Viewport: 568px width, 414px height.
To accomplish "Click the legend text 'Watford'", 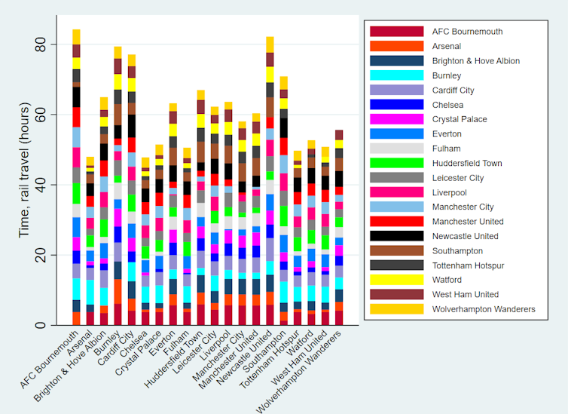I will 447,280.
